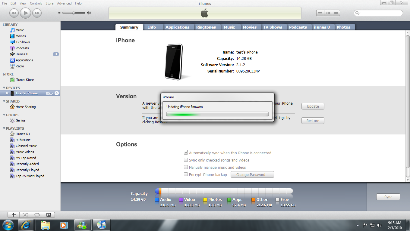This screenshot has height=231, width=410.
Task: Click the low volume speaker icon
Action: tap(60, 13)
